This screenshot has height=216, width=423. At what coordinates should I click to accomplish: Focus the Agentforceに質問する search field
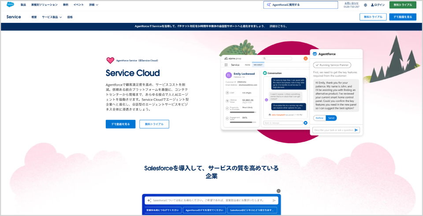point(301,5)
